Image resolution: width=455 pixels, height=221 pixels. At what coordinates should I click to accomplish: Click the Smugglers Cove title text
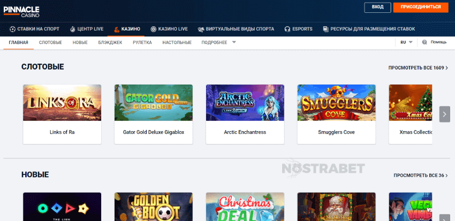[336, 132]
